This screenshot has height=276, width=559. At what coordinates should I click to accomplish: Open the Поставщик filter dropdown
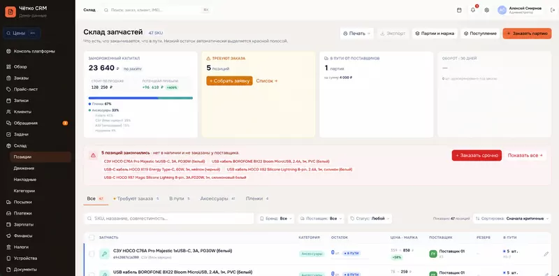click(x=321, y=219)
